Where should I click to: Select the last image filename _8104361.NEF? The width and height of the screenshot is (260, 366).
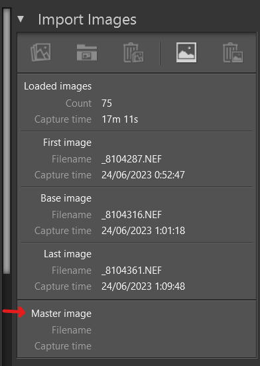click(x=131, y=271)
